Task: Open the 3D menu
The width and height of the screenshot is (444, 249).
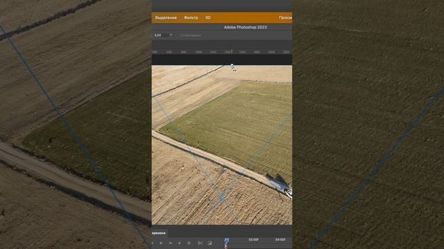Action: click(208, 18)
